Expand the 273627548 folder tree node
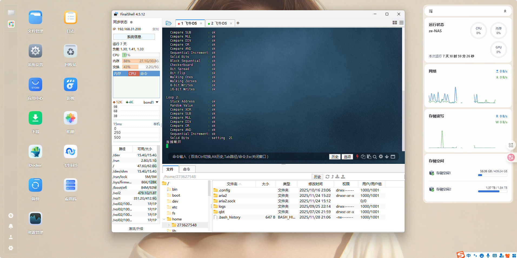Screen dimensions: 517x258 pyautogui.click(x=169, y=225)
